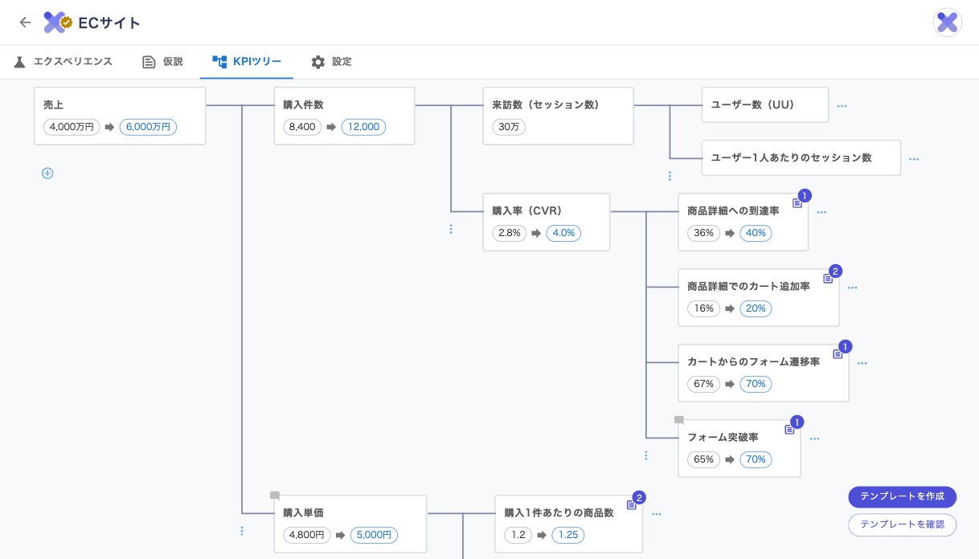The width and height of the screenshot is (979, 559).
Task: Click the テンプレートを確認 button
Action: point(902,524)
